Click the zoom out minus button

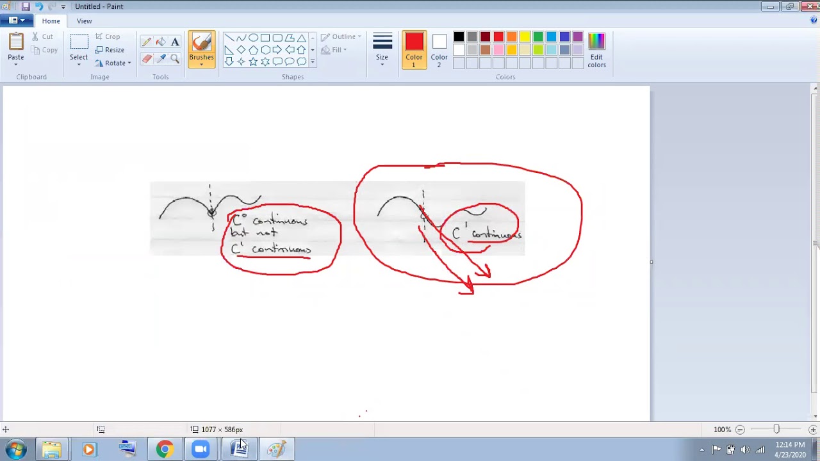[740, 430]
